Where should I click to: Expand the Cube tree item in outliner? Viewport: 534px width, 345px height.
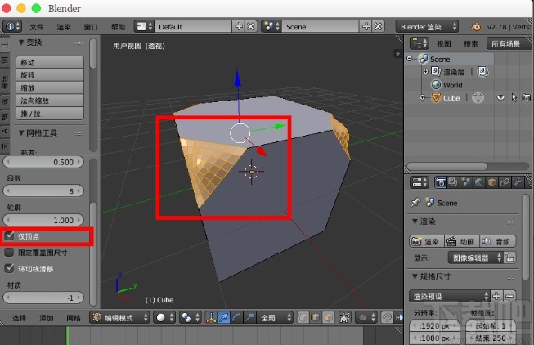click(423, 97)
